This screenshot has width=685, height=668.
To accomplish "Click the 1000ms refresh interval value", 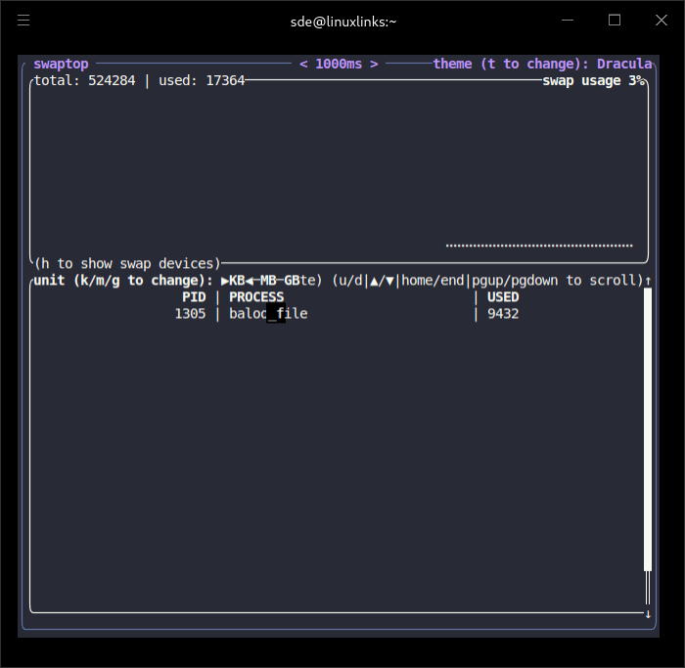I will tap(339, 64).
